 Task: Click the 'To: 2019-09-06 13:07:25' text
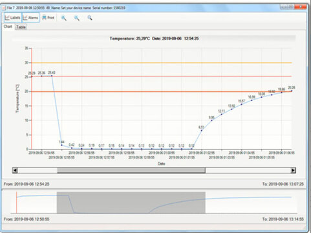coord(283,184)
